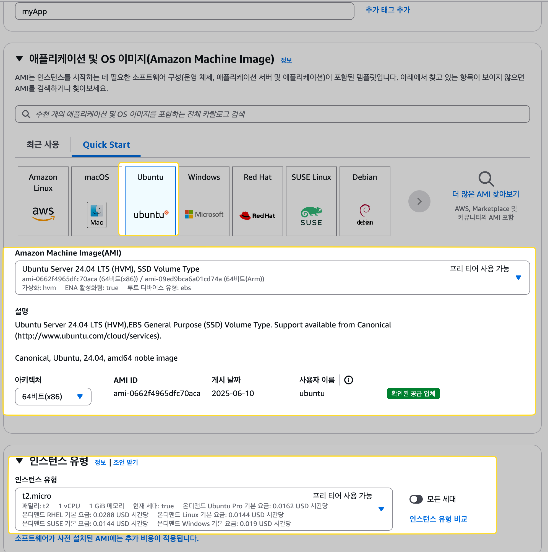Click the myApp name input field

click(x=185, y=11)
